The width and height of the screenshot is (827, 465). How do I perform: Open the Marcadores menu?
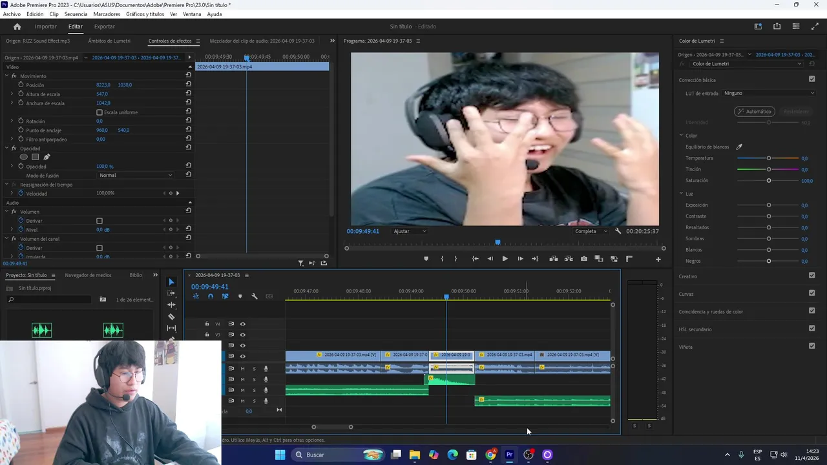pyautogui.click(x=107, y=14)
